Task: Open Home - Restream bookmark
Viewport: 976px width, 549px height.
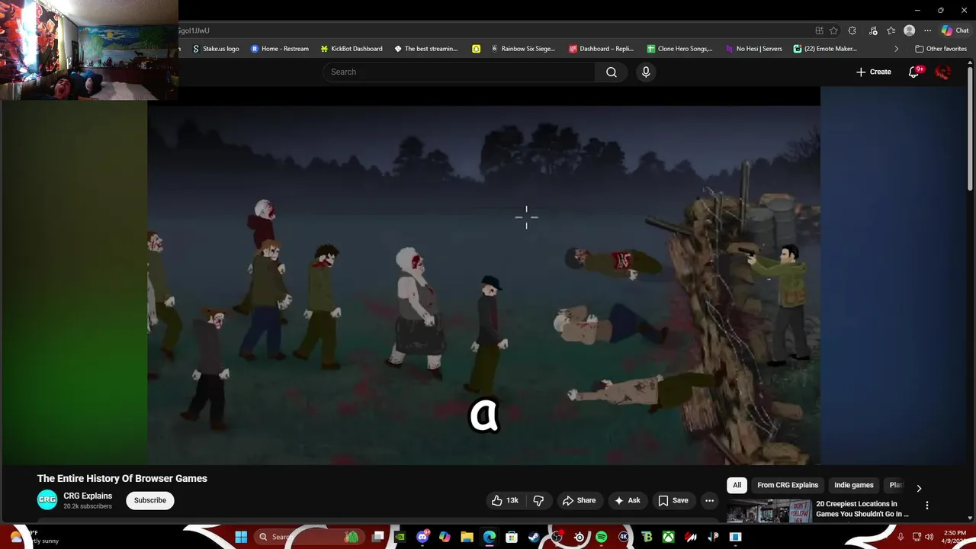Action: pyautogui.click(x=279, y=49)
